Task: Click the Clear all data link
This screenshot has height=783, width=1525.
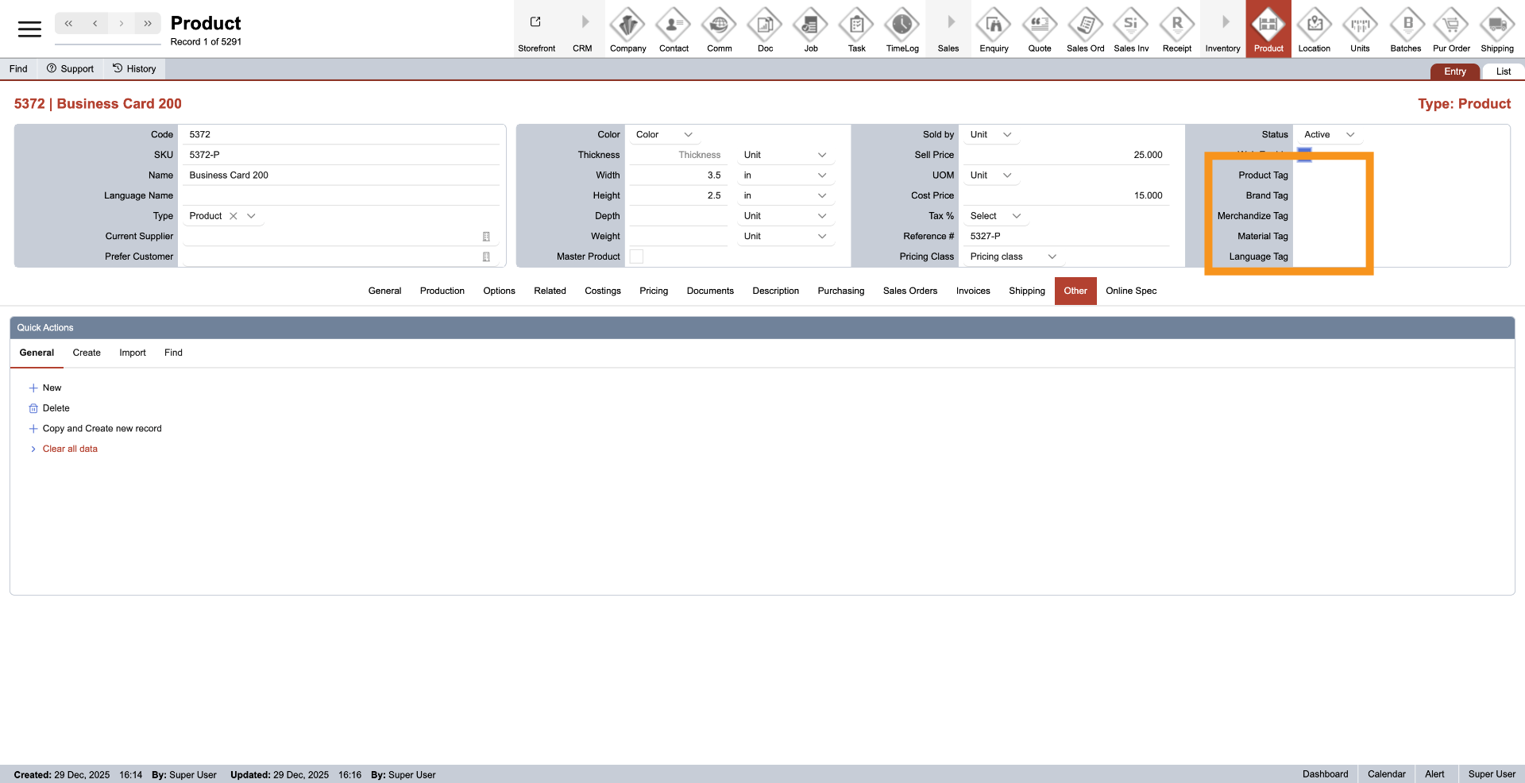Action: point(70,449)
